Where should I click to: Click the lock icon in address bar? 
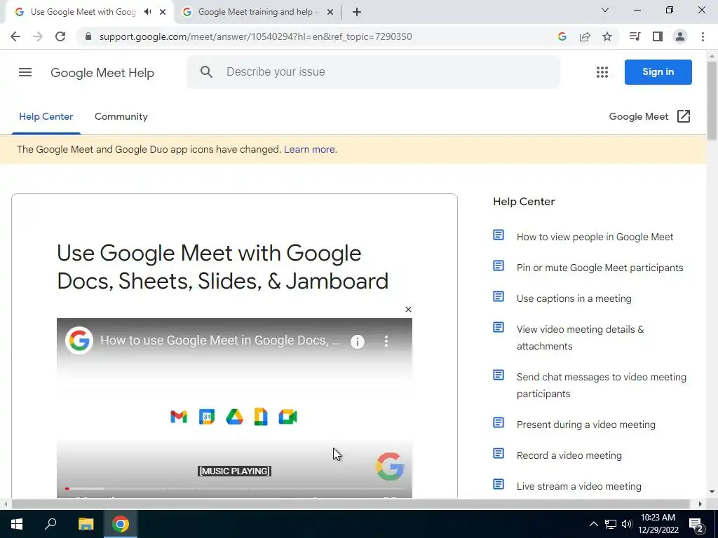(x=88, y=36)
